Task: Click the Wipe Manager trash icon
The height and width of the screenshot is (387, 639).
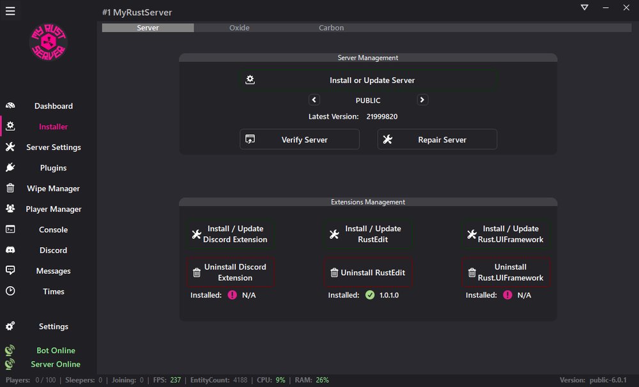Action: (x=10, y=188)
